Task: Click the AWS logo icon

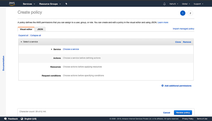Action: (12, 4)
